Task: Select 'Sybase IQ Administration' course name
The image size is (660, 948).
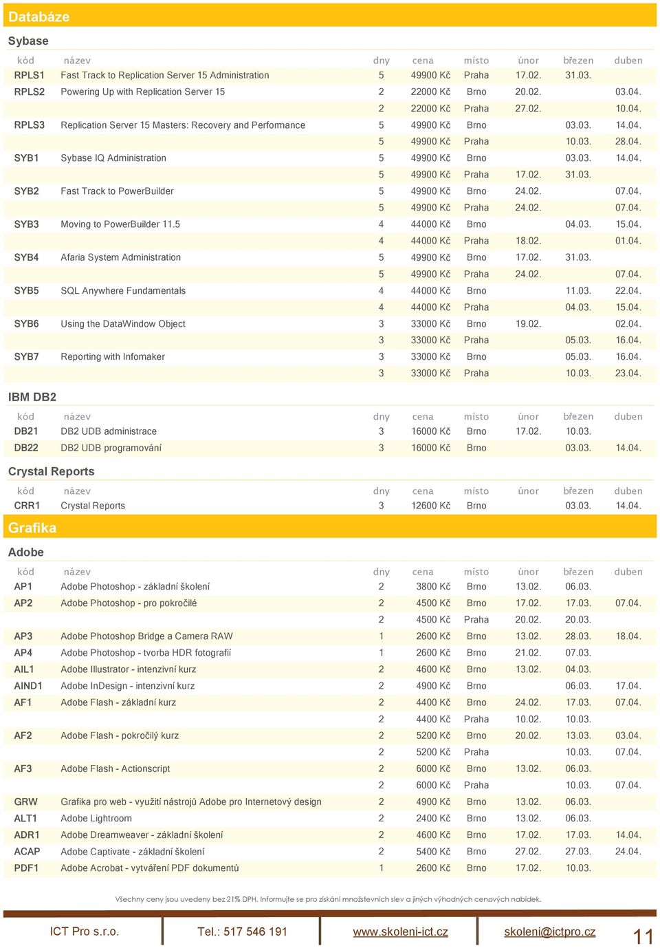Action: point(113,158)
